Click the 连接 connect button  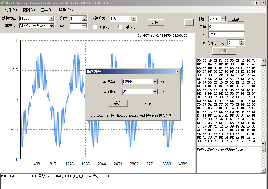pyautogui.click(x=237, y=19)
